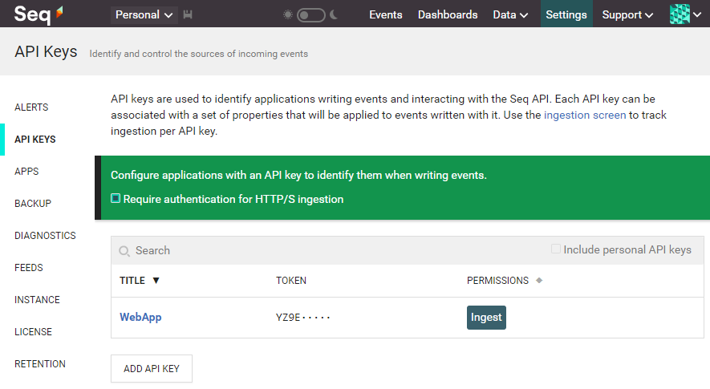Open Dashboards from the top navigation
710x389 pixels.
coord(448,15)
